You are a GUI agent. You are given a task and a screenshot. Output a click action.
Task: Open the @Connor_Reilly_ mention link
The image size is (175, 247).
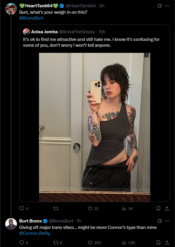click(x=35, y=233)
